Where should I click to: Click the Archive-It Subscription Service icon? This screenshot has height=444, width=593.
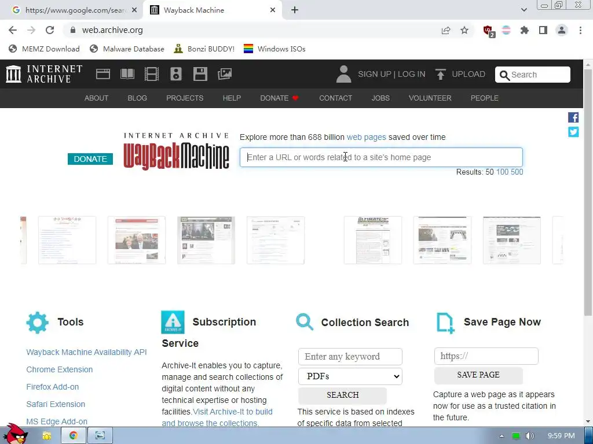pos(173,322)
